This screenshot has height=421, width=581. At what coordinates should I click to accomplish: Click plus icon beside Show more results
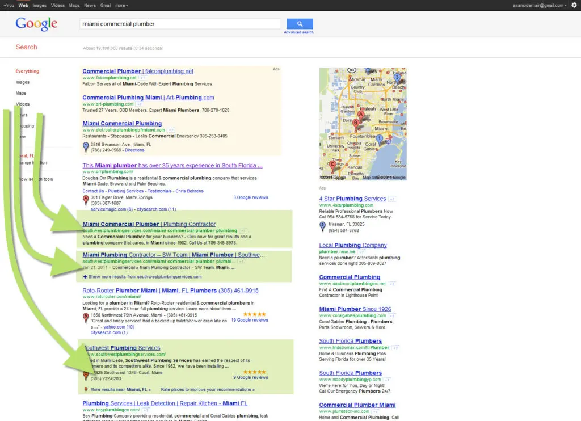pos(85,277)
